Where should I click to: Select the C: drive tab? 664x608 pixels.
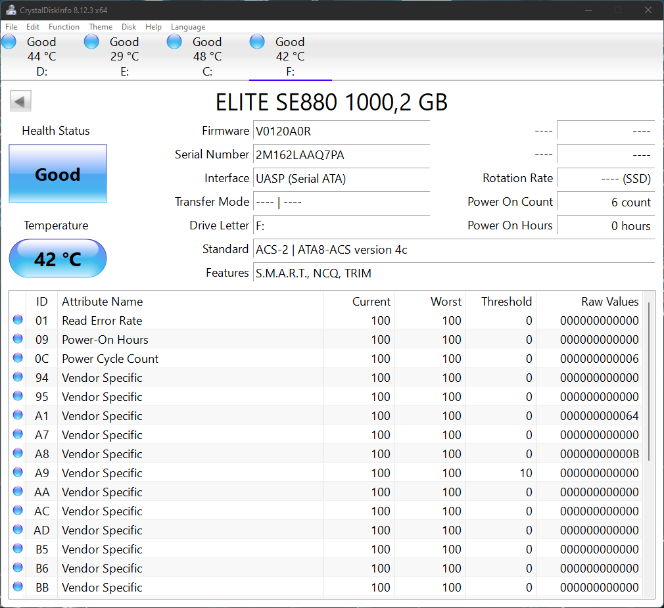208,57
